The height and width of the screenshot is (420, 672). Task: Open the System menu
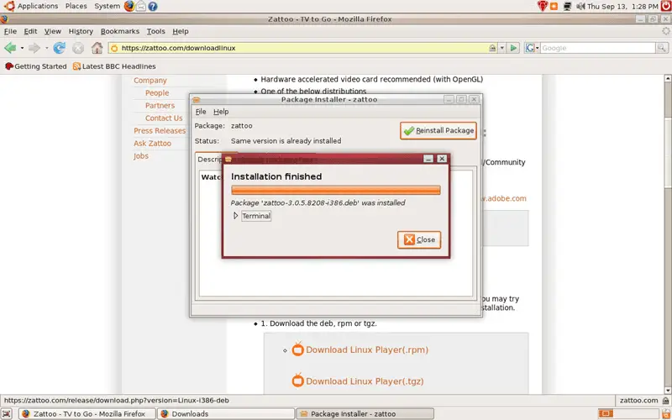point(108,6)
